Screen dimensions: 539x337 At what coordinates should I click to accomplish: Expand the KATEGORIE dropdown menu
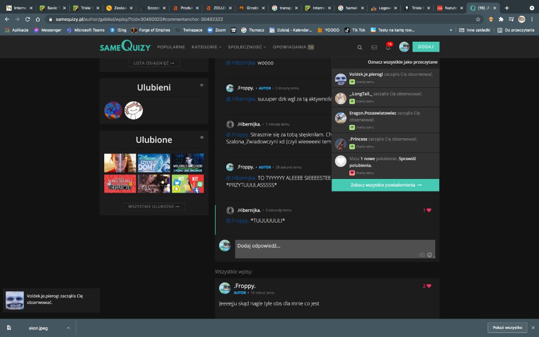206,47
